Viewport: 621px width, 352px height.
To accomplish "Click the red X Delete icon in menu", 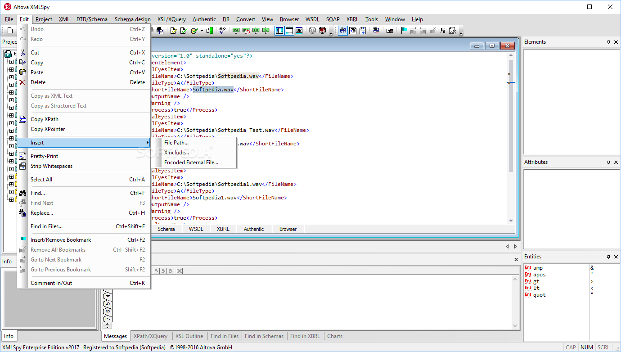I will (x=23, y=82).
